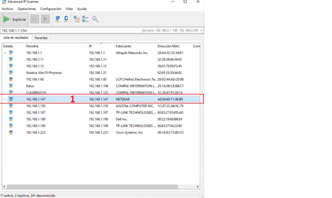The width and height of the screenshot is (332, 198).
Task: Open the Vista menu
Action: click(x=69, y=9)
